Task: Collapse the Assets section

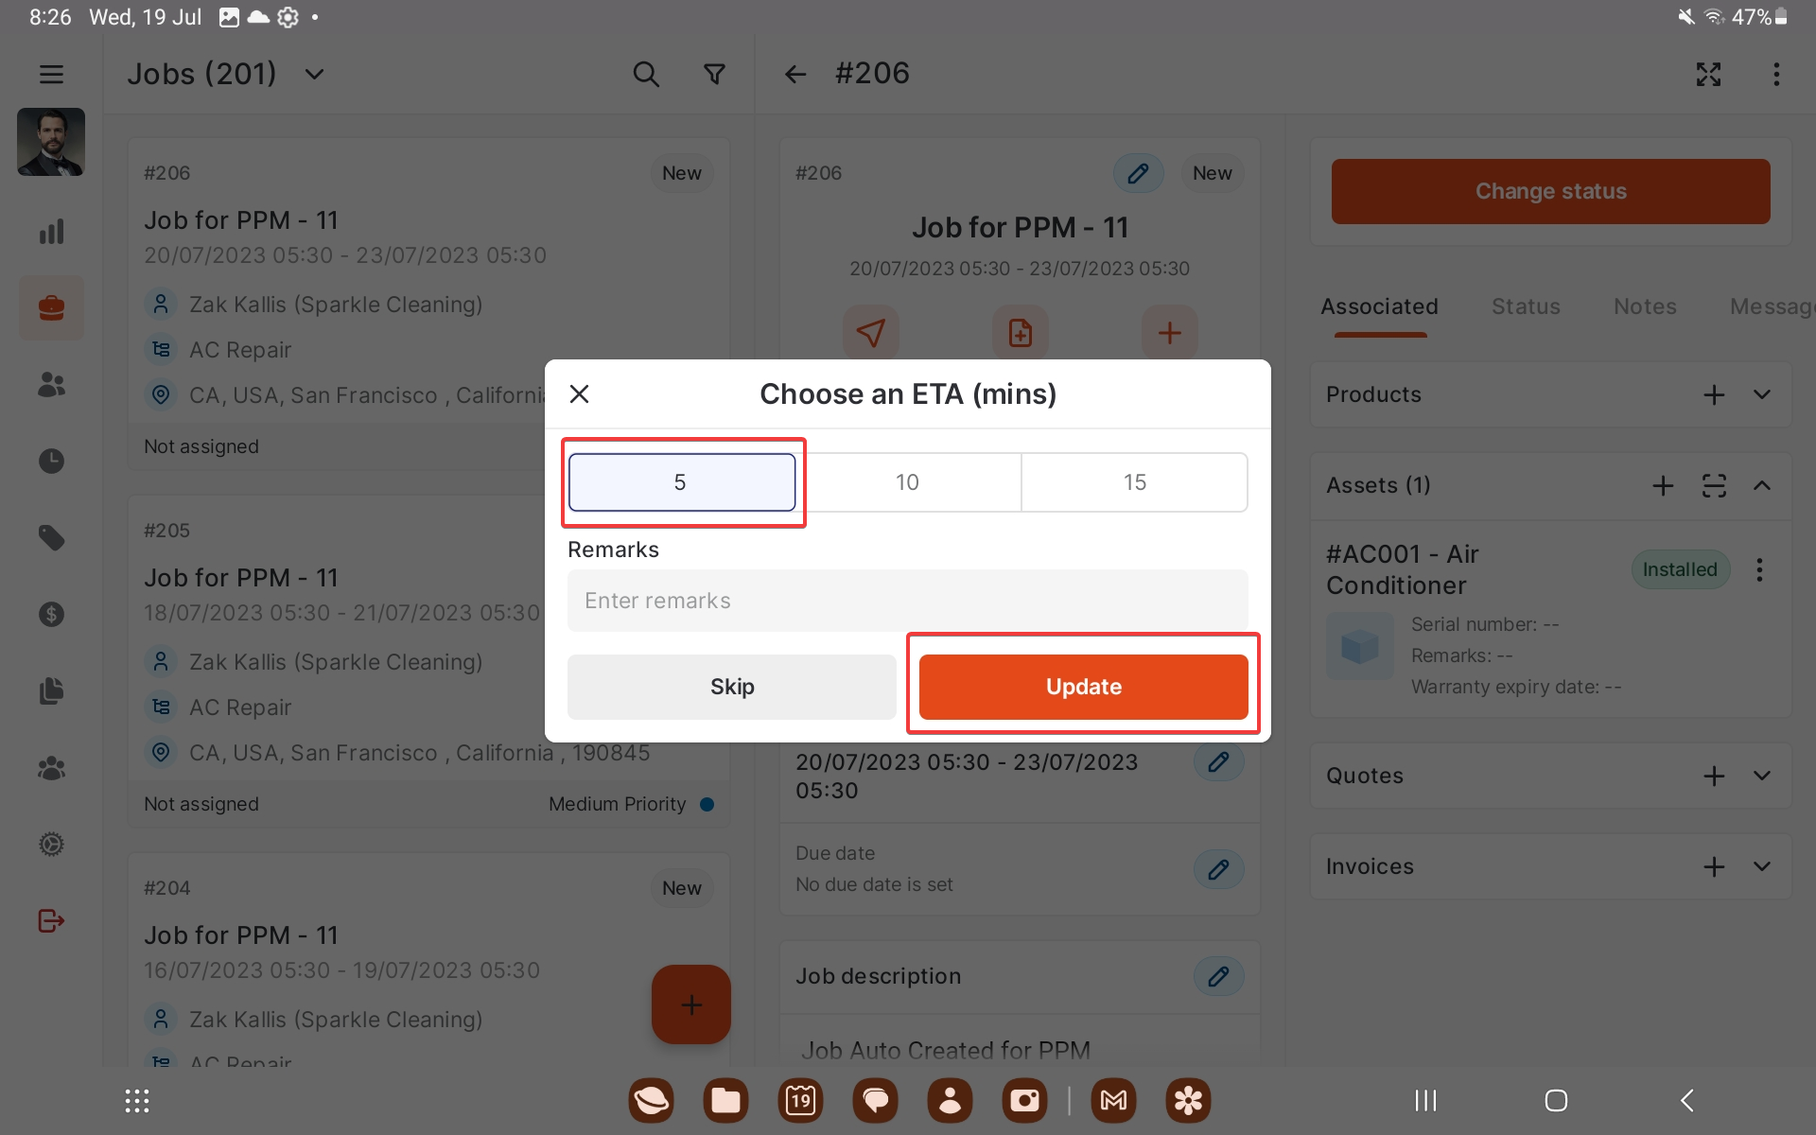Action: [1761, 485]
